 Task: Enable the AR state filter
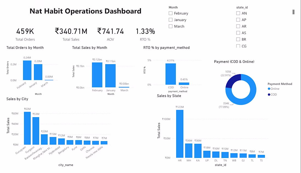point(238,26)
